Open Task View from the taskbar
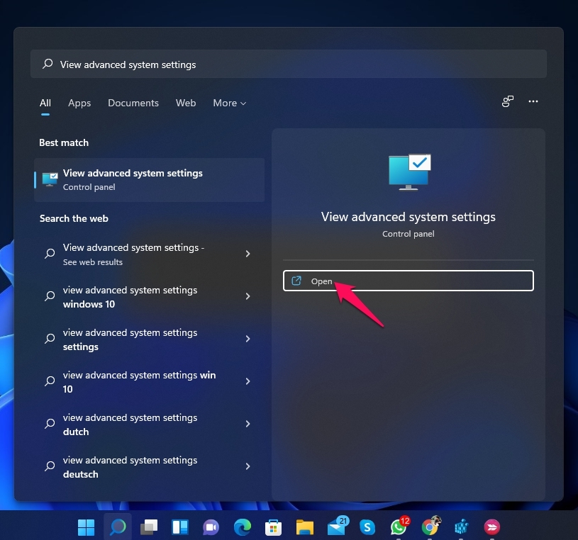Image resolution: width=578 pixels, height=540 pixels. 148,527
